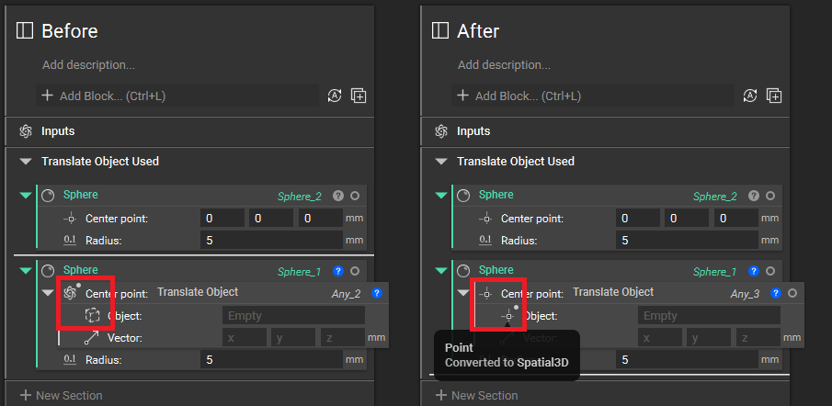Click Any_3 block name
The width and height of the screenshot is (832, 406).
point(745,293)
